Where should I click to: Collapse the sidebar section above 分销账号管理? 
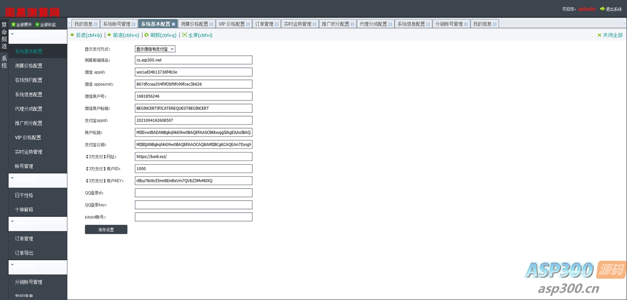(38, 268)
